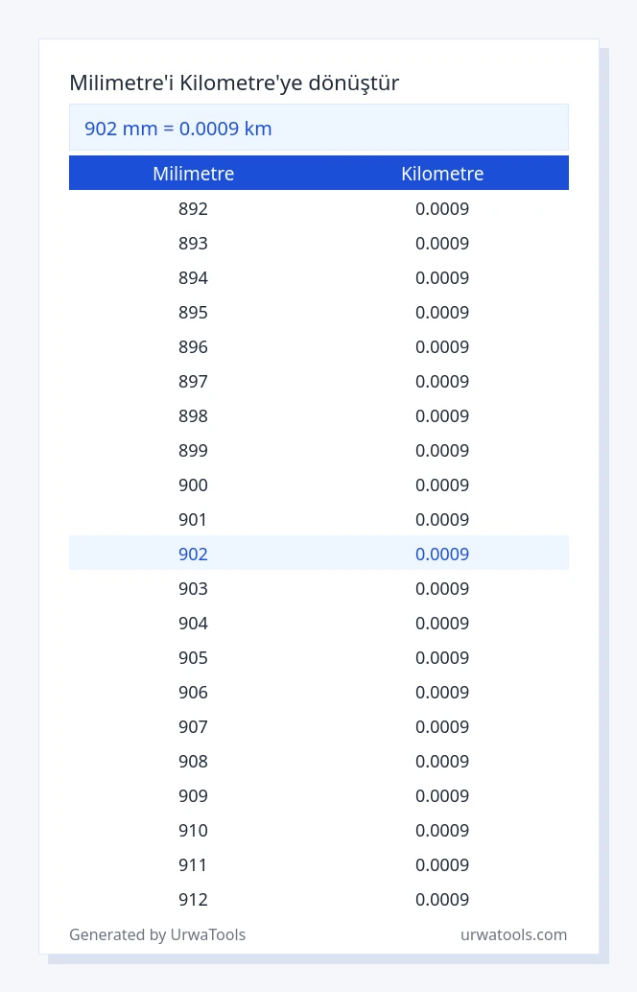The width and height of the screenshot is (637, 992).
Task: Select the 901 millimetre cell
Action: tap(193, 520)
